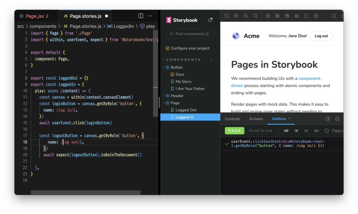Click the green PASS status button
Image resolution: width=358 pixels, height=214 pixels.
click(x=234, y=130)
